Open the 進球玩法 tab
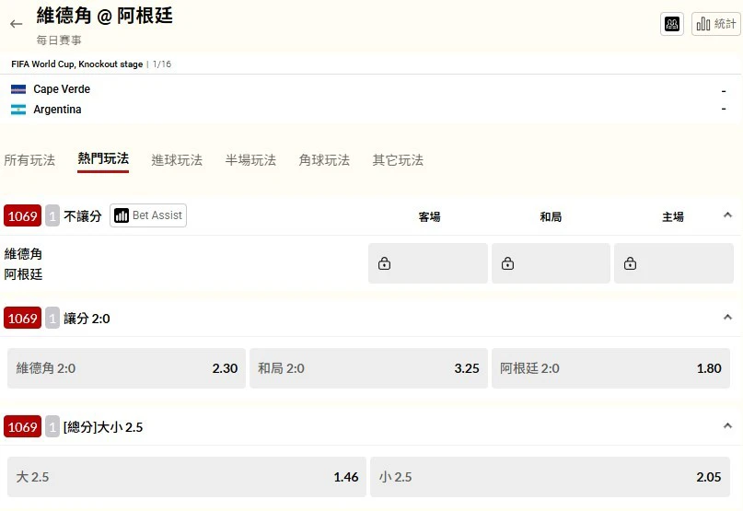743x511 pixels. click(177, 160)
